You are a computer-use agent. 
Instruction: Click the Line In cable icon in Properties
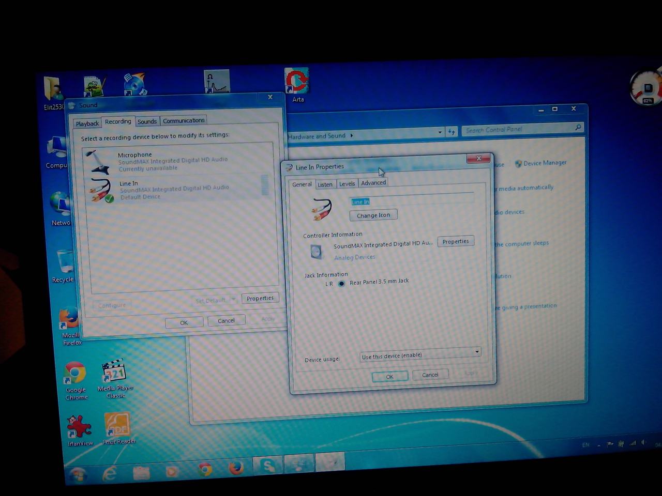click(322, 209)
